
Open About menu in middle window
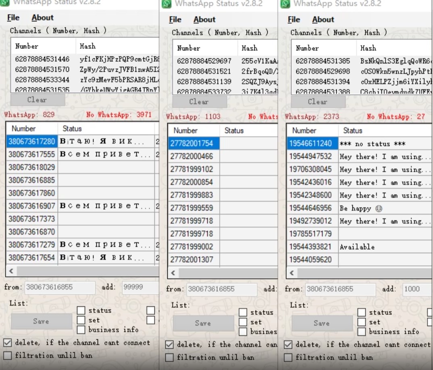tap(204, 20)
